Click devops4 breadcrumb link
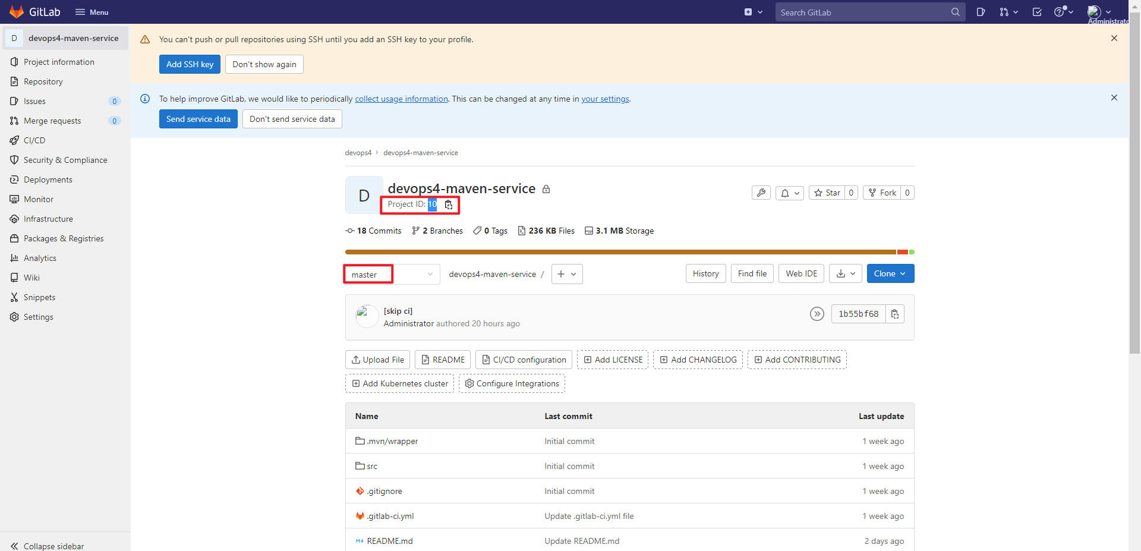 pos(358,153)
